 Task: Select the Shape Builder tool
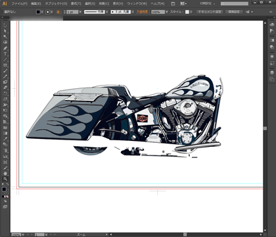tap(5, 116)
